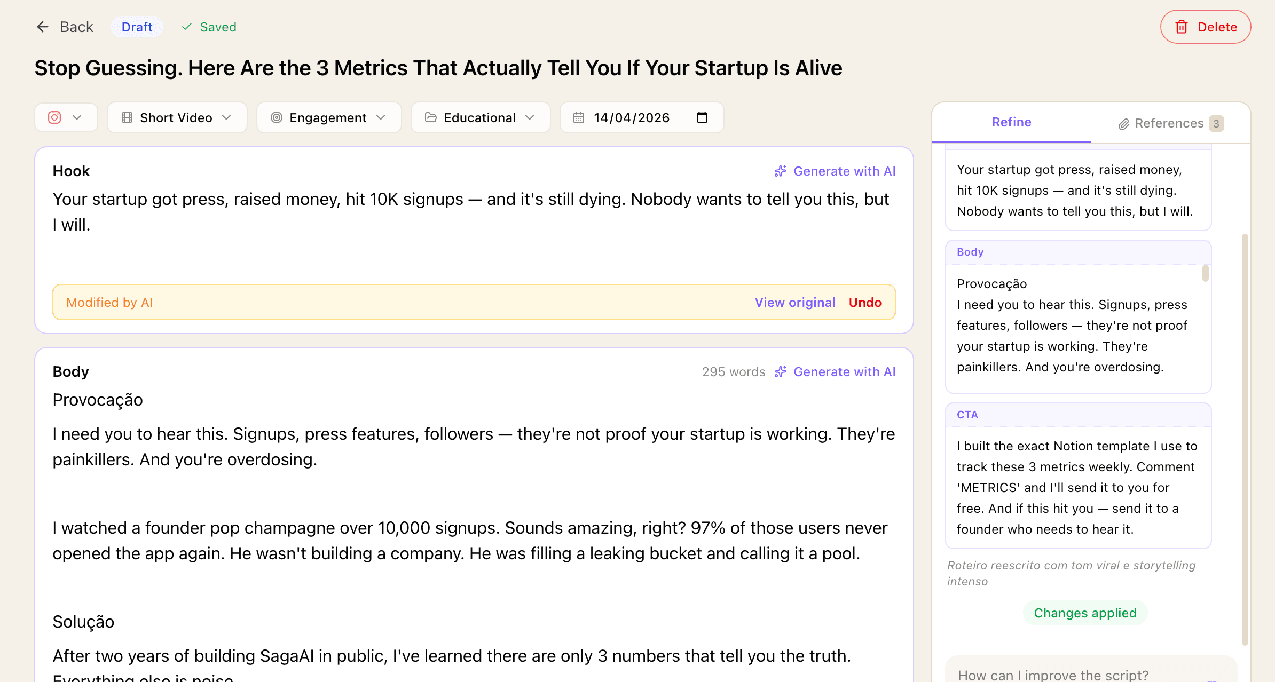The width and height of the screenshot is (1275, 682).
Task: Click the Body card header in Refine panel
Action: point(1079,252)
